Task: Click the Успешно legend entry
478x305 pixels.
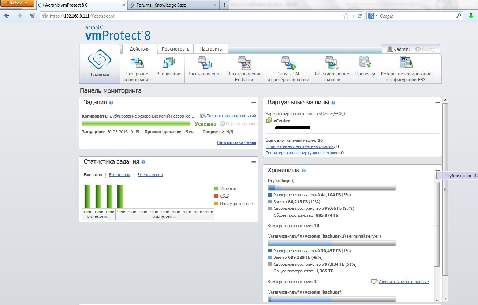Action: (x=225, y=189)
